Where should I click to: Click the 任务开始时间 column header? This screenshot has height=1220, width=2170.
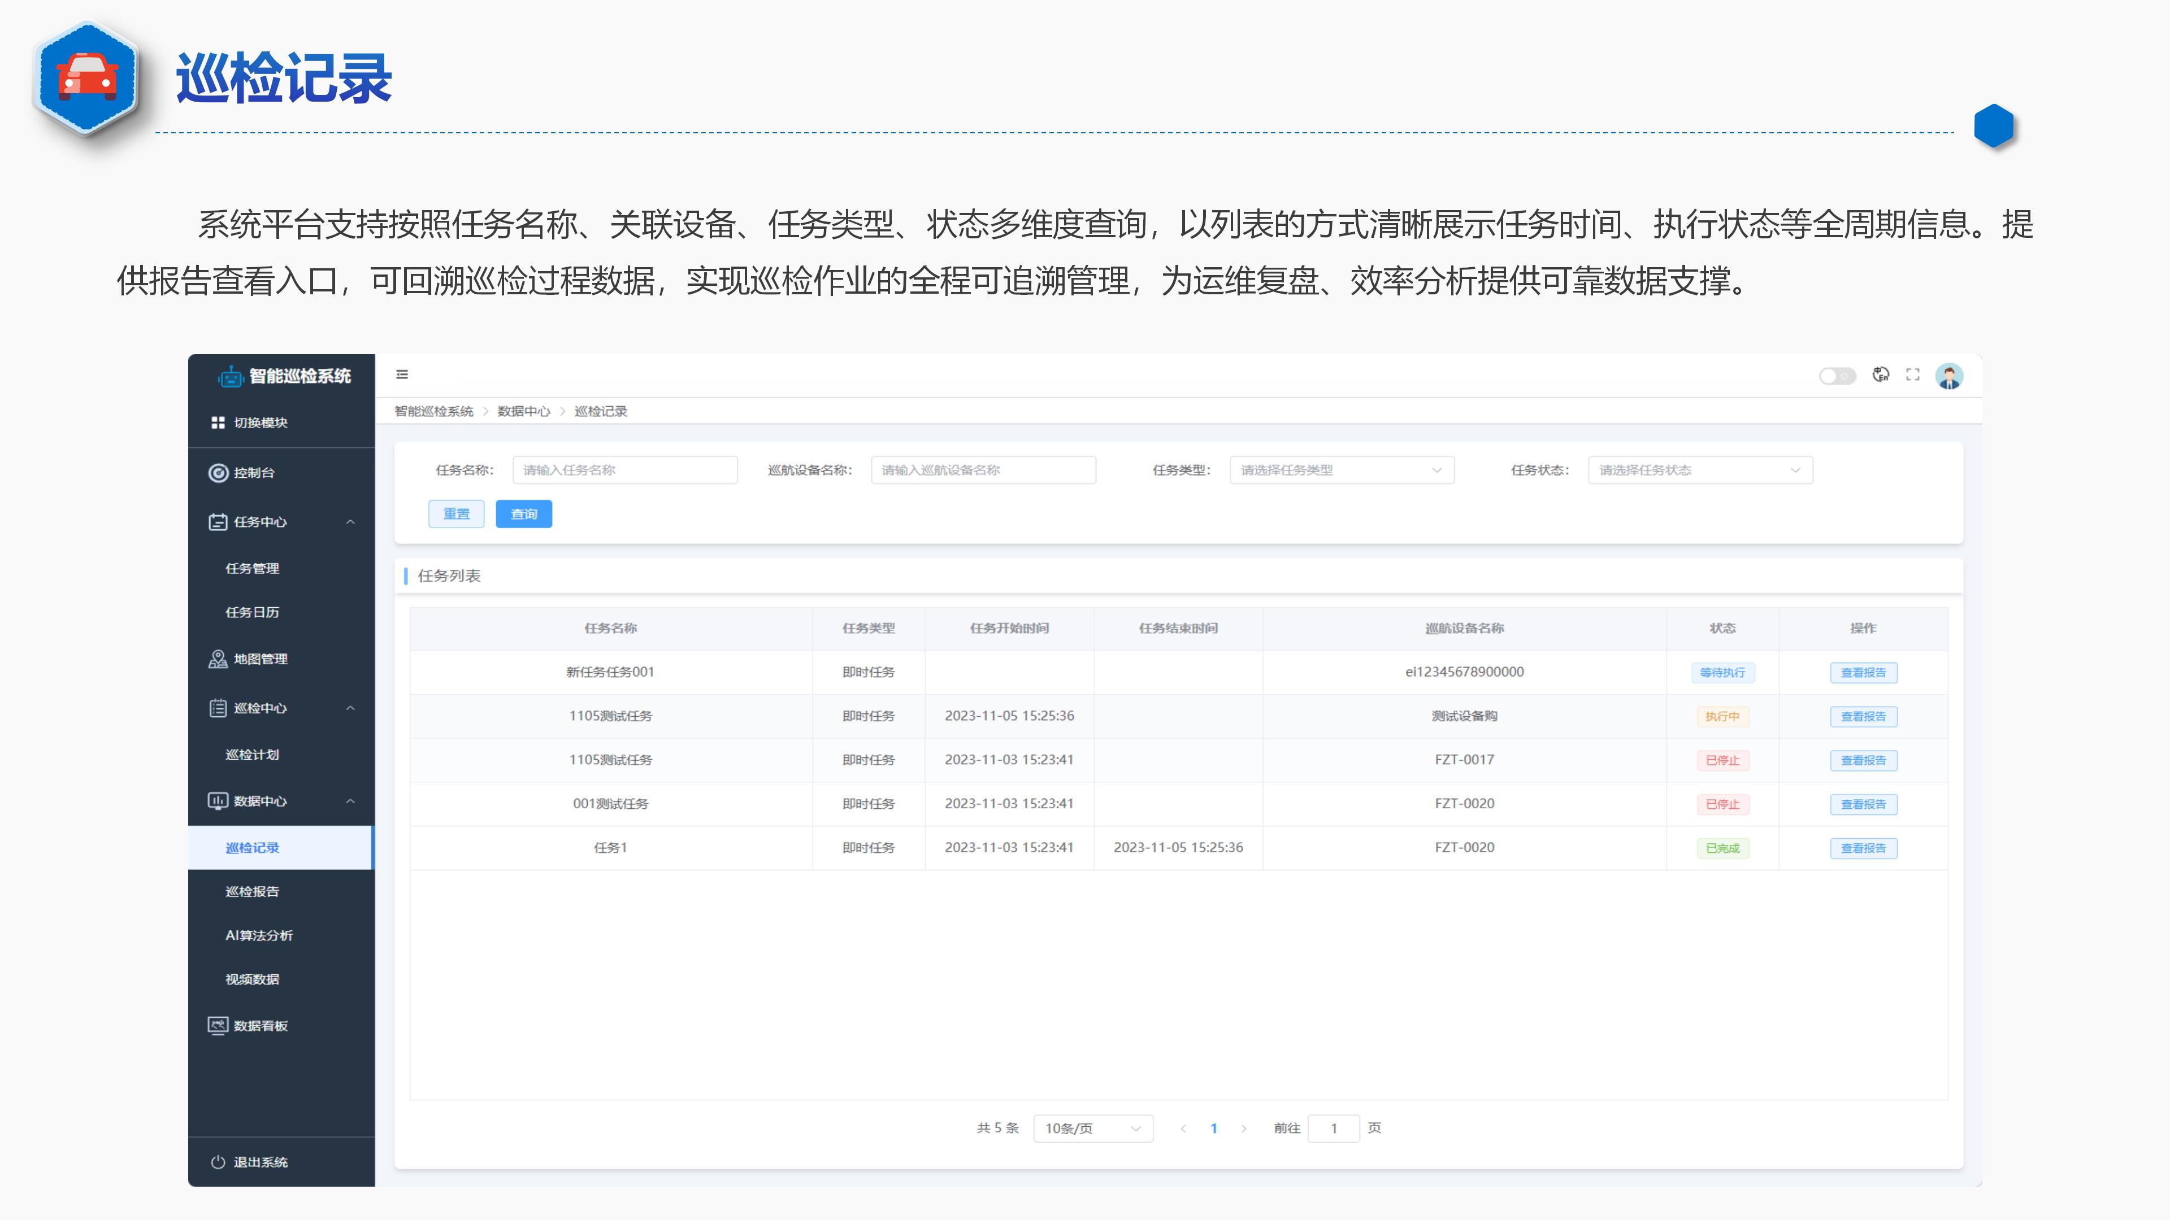tap(1009, 628)
